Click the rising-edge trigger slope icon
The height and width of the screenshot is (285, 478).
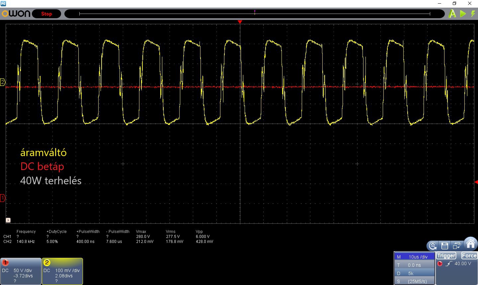point(449,264)
